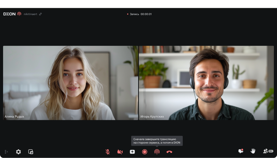Turn on the camera
Viewport: 277px width, 158px height.
(120, 152)
